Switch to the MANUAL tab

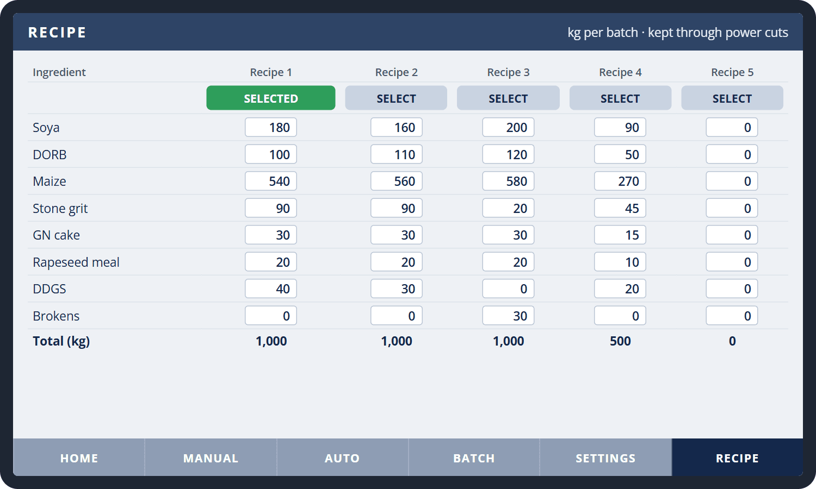(x=211, y=457)
